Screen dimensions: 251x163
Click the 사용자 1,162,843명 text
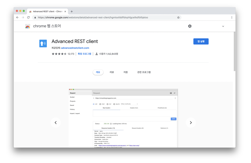tap(109, 54)
